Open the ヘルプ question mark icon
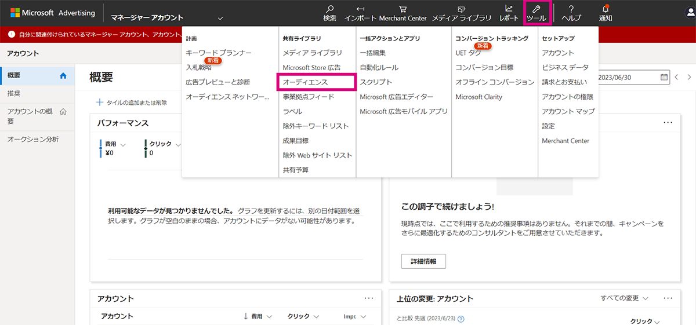The image size is (696, 325). (571, 9)
